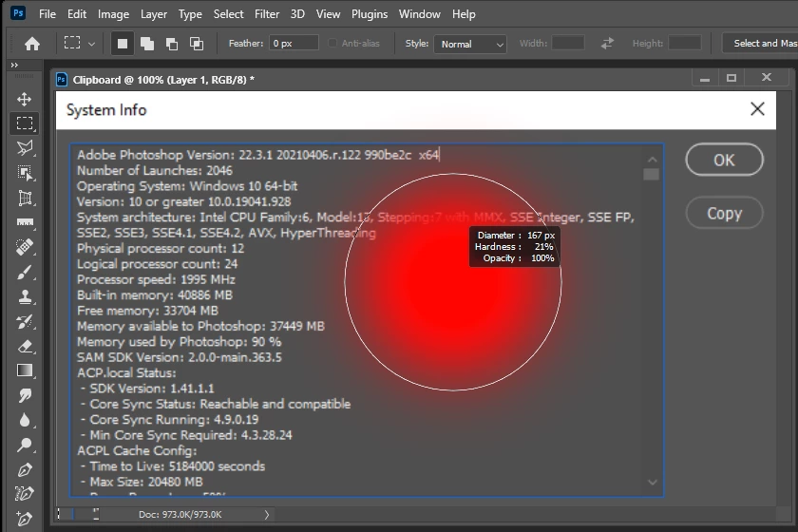Click 'Free memory: 33704 MB' text
The height and width of the screenshot is (532, 798).
click(x=147, y=311)
